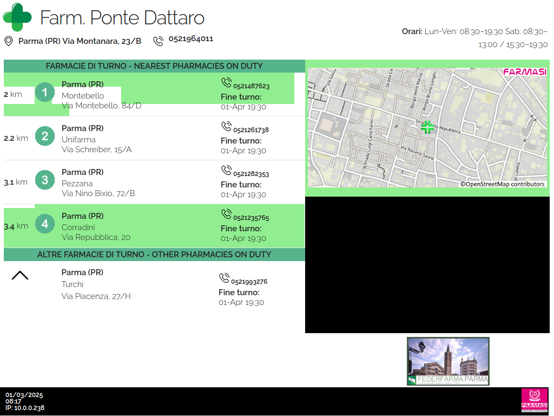Click the green cross pharmacy logo
The width and height of the screenshot is (554, 416).
click(x=17, y=17)
